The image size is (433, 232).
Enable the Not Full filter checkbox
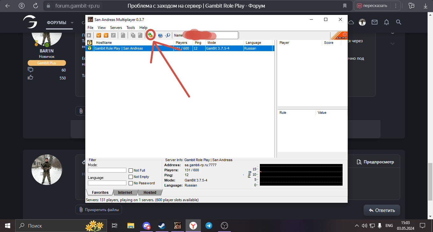click(131, 171)
